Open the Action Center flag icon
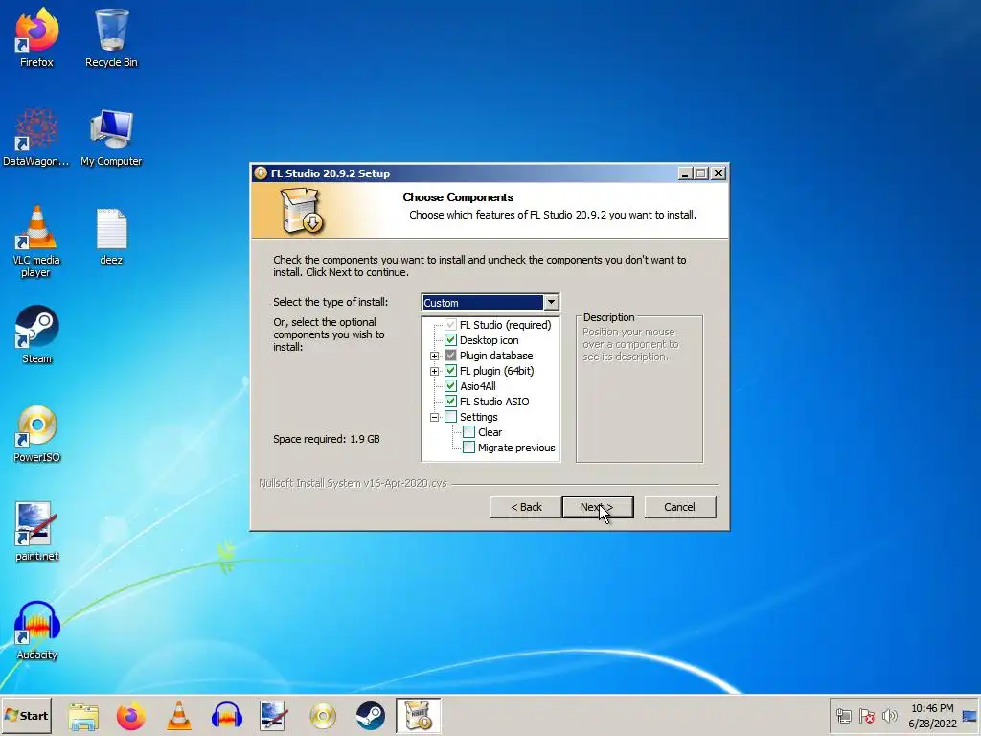The height and width of the screenshot is (736, 981). (x=866, y=716)
